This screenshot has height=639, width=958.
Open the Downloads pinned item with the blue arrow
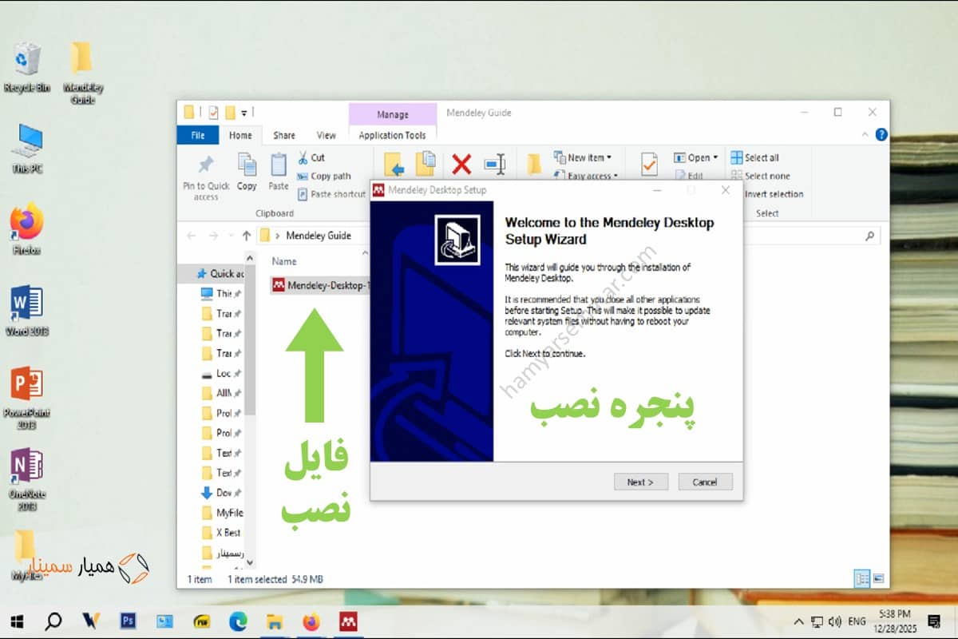click(x=220, y=493)
